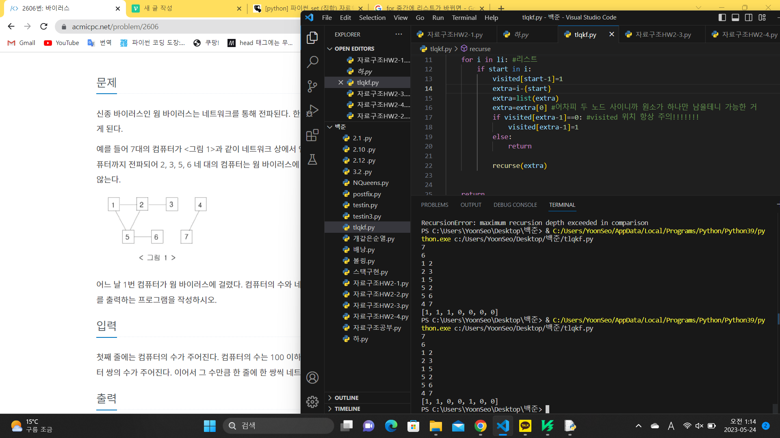Toggle the bottom panel layout button
This screenshot has height=438, width=780.
click(735, 17)
